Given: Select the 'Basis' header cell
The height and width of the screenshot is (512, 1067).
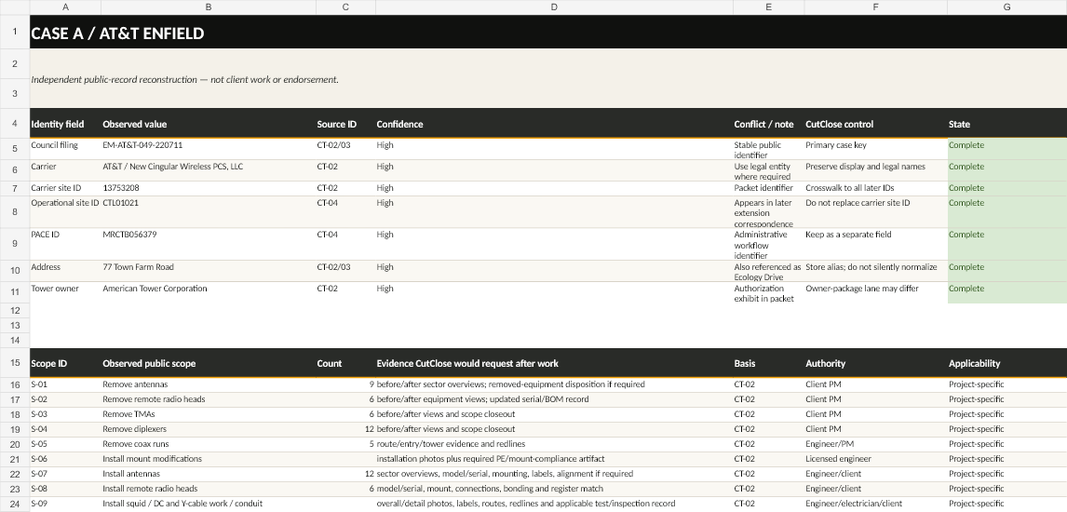Looking at the screenshot, I should pos(768,363).
